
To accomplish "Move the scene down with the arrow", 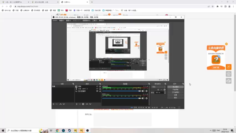I will click(64, 104).
